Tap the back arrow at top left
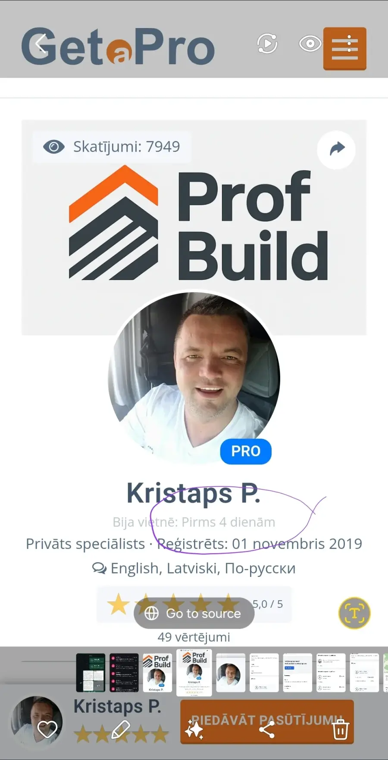This screenshot has width=388, height=760. point(41,44)
